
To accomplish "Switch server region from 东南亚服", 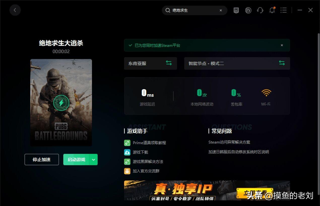I will [150, 63].
